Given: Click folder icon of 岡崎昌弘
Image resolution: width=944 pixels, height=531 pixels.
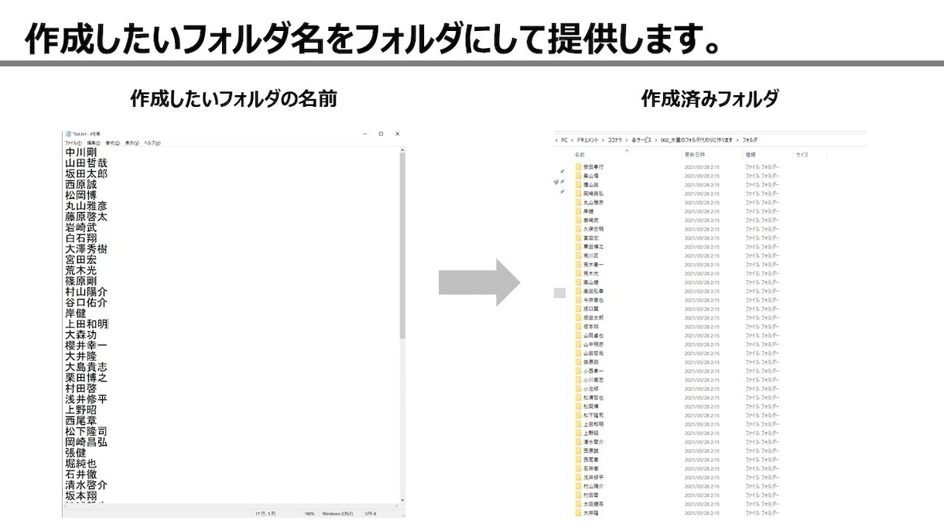Looking at the screenshot, I should pyautogui.click(x=578, y=194).
